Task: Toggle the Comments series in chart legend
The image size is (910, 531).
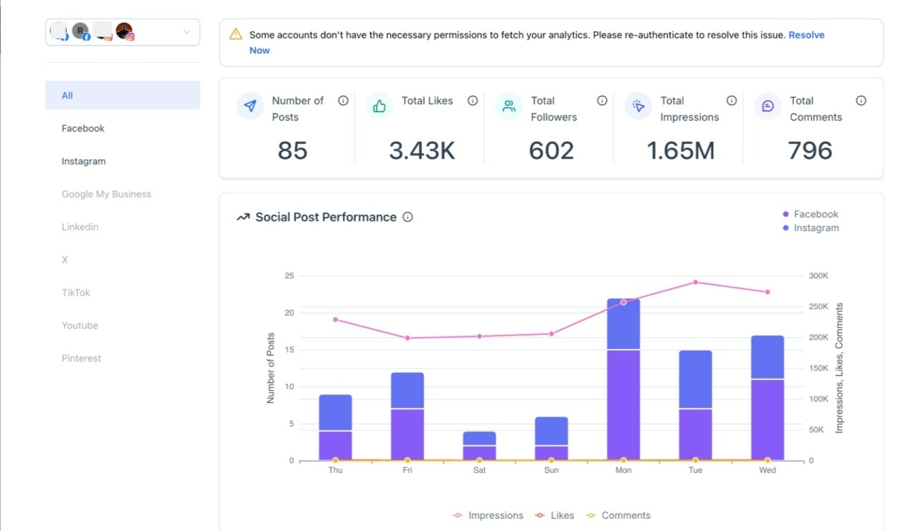Action: pyautogui.click(x=618, y=515)
